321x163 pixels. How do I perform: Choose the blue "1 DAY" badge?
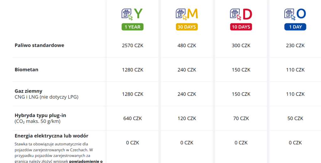[295, 27]
